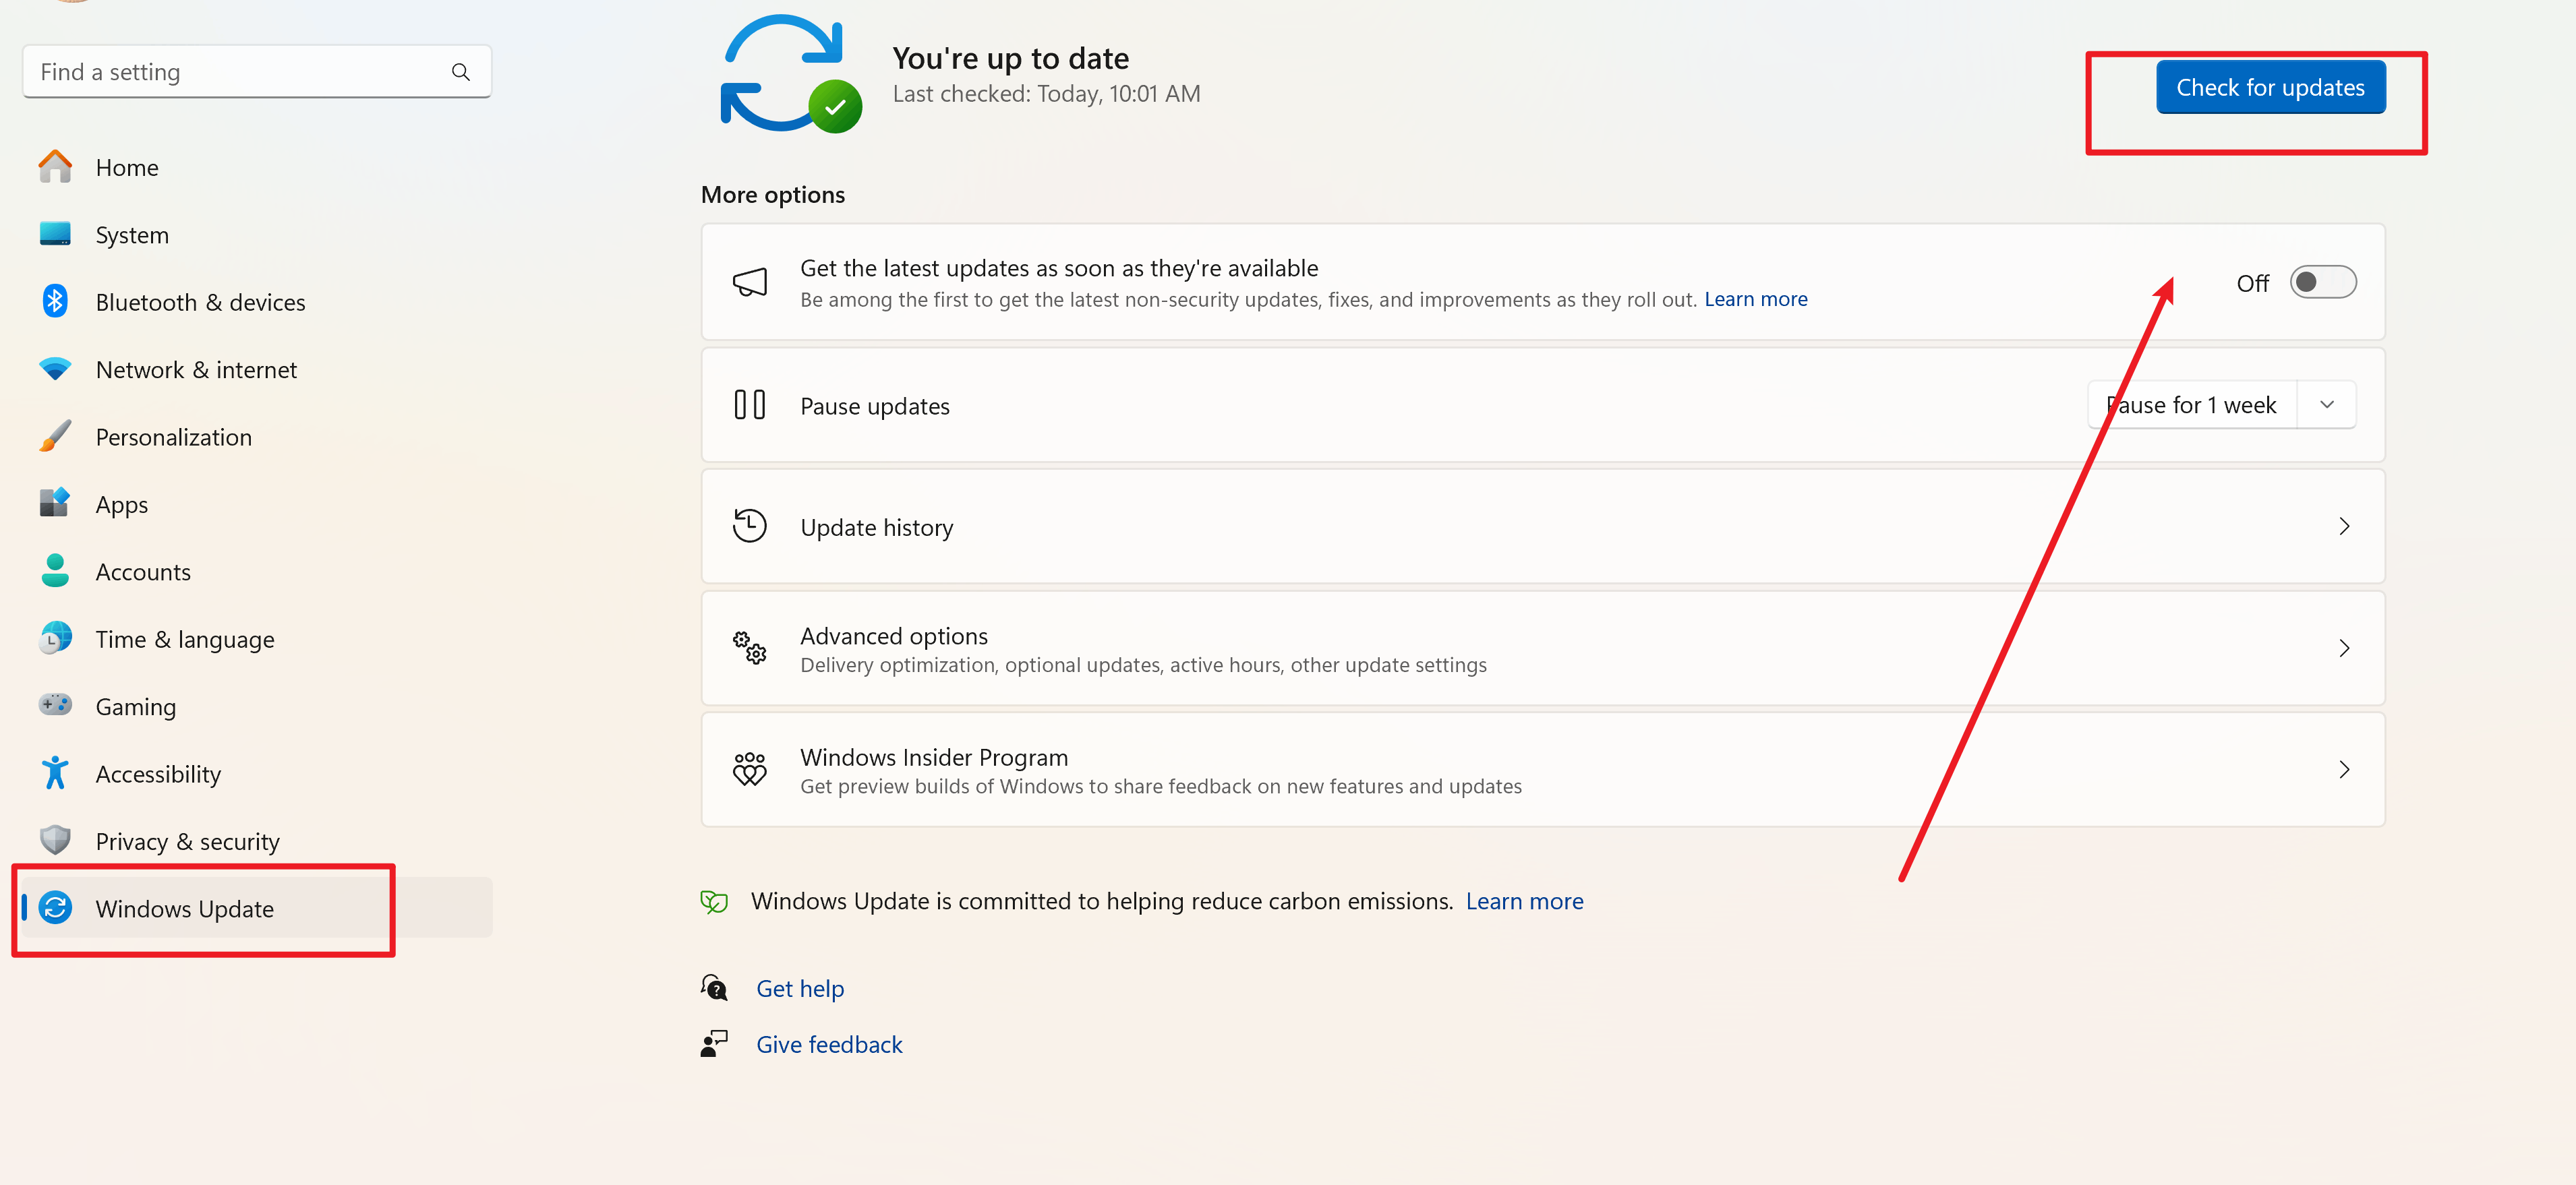Expand Advanced options chevron
The height and width of the screenshot is (1185, 2576).
point(2344,648)
